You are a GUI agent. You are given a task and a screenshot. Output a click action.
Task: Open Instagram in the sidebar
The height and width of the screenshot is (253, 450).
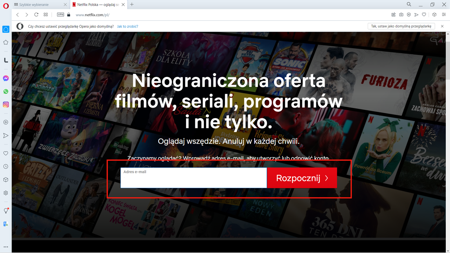coord(6,105)
